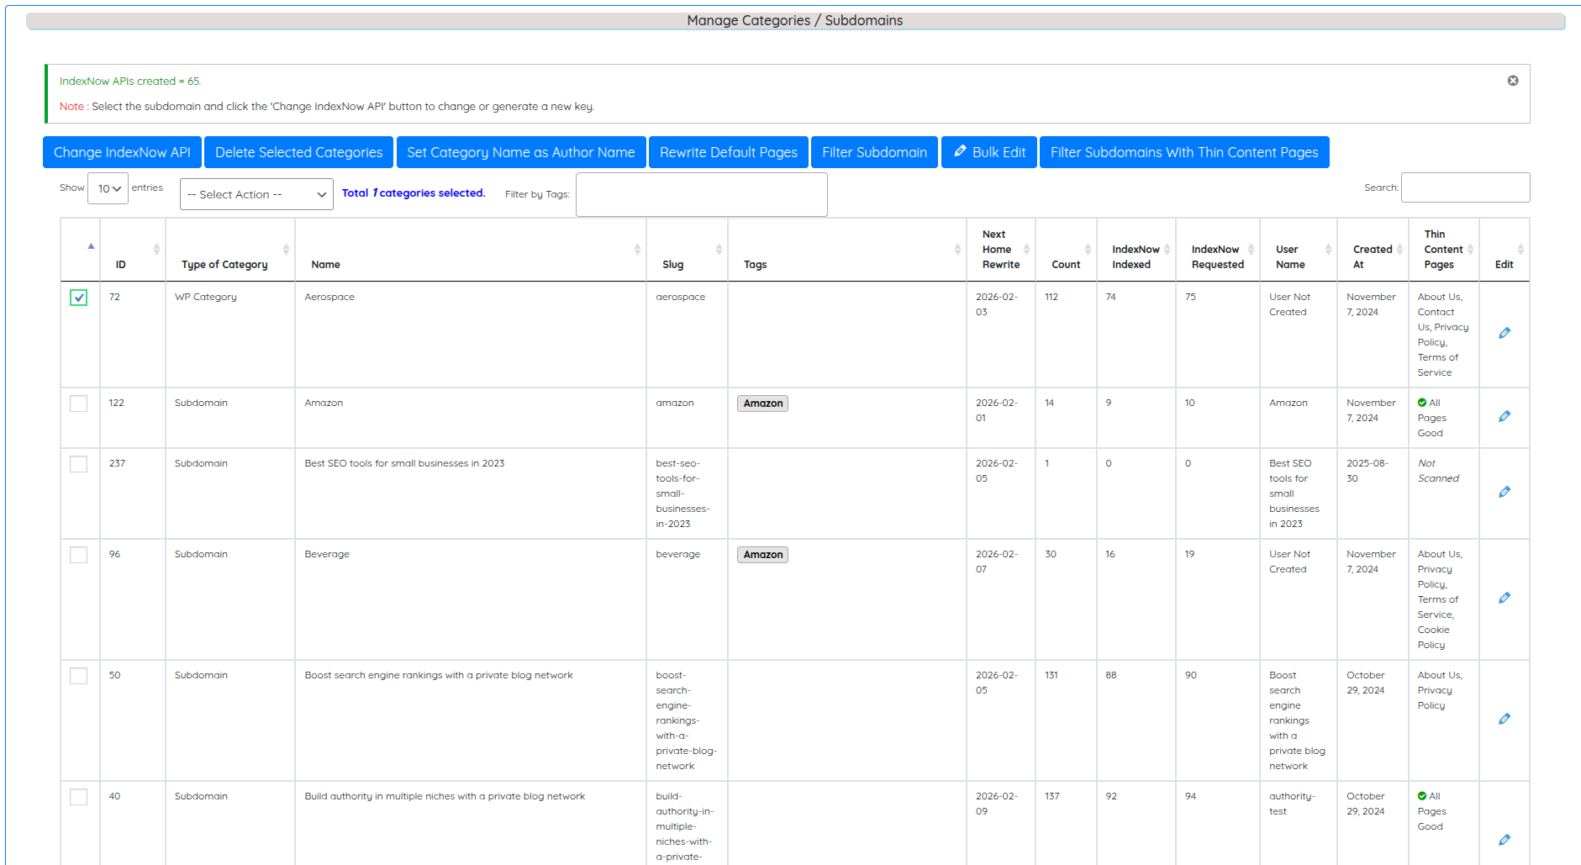
Task: Open the Show entries count dropdown
Action: [108, 188]
